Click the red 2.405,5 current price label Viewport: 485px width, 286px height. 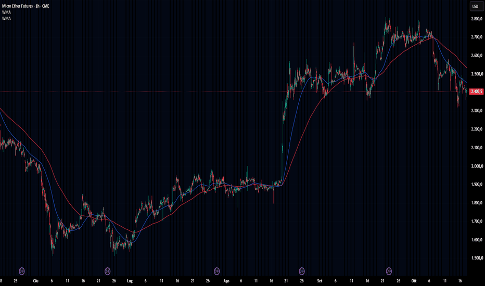pyautogui.click(x=476, y=92)
